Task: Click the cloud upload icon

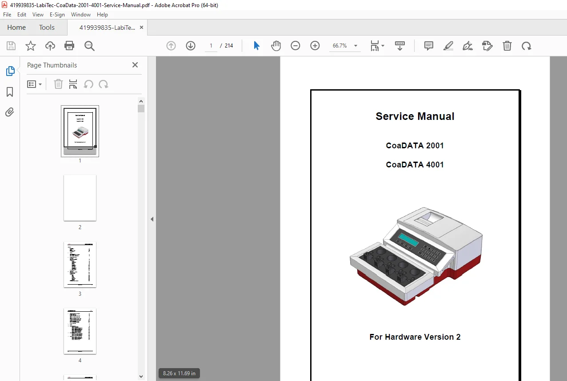Action: pos(50,46)
